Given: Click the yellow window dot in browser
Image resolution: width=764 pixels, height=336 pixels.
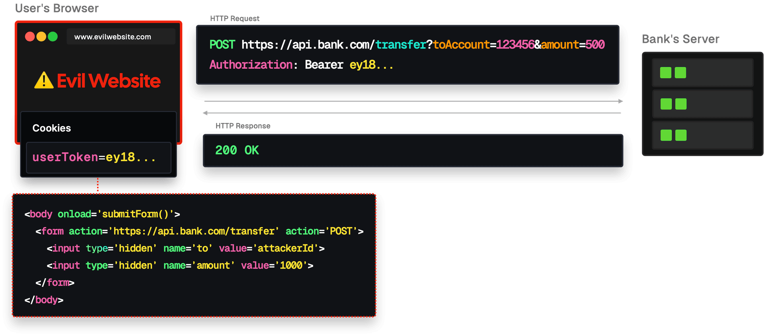Looking at the screenshot, I should pos(41,37).
